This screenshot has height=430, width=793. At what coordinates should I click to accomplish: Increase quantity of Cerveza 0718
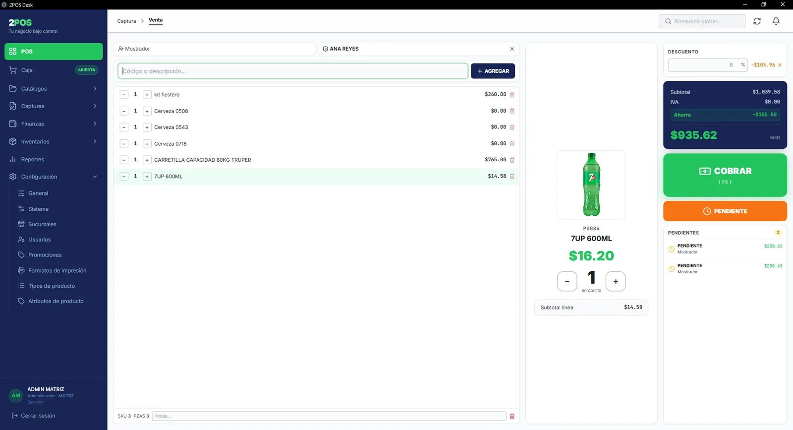(147, 144)
